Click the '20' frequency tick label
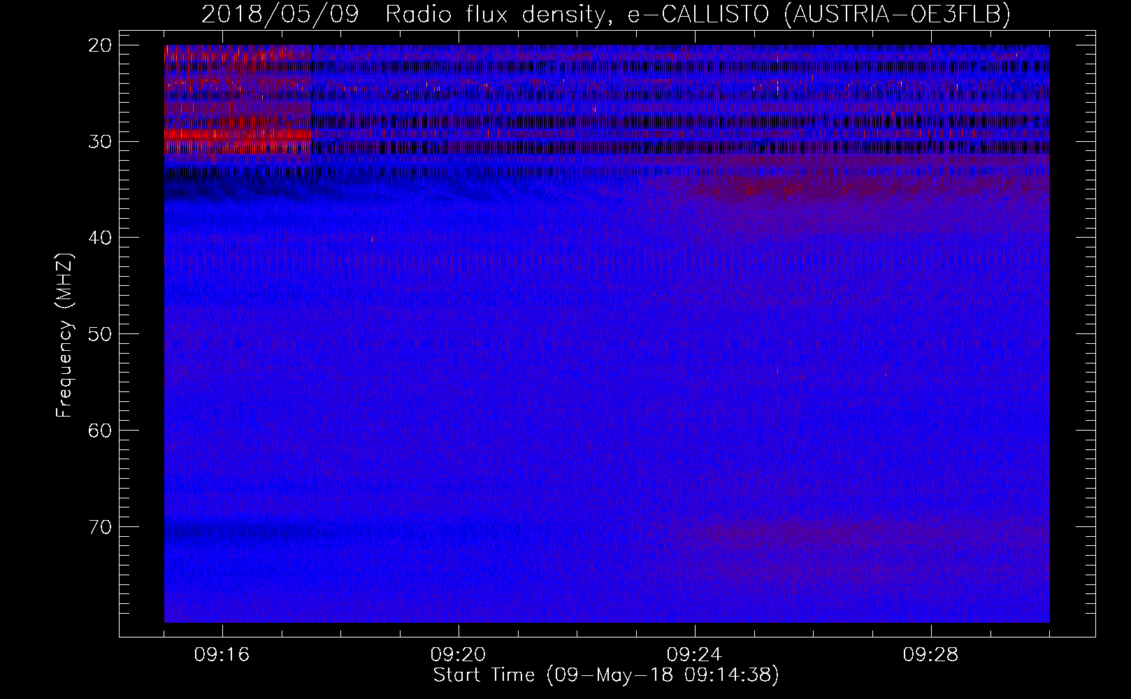 (101, 45)
